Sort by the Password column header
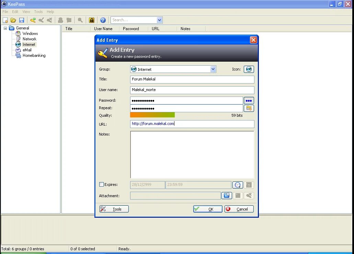 point(134,29)
